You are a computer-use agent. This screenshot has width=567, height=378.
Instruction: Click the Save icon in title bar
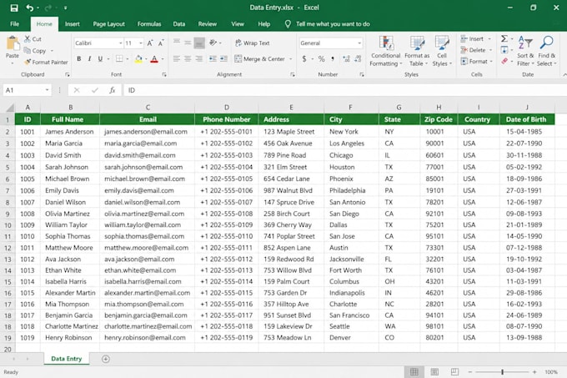[13, 8]
